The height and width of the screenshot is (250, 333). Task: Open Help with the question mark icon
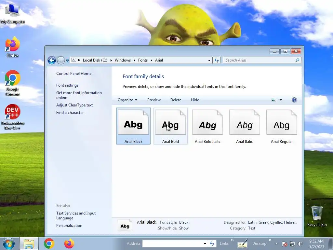pos(294,100)
